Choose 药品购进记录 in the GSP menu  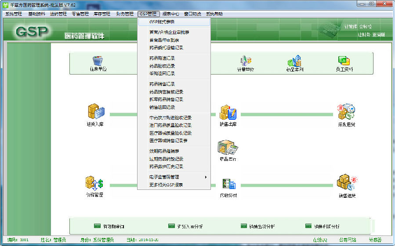[x=162, y=58]
